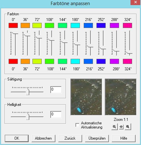The image size is (141, 145).
Task: Open Hilfe for this dialog
Action: (123, 138)
